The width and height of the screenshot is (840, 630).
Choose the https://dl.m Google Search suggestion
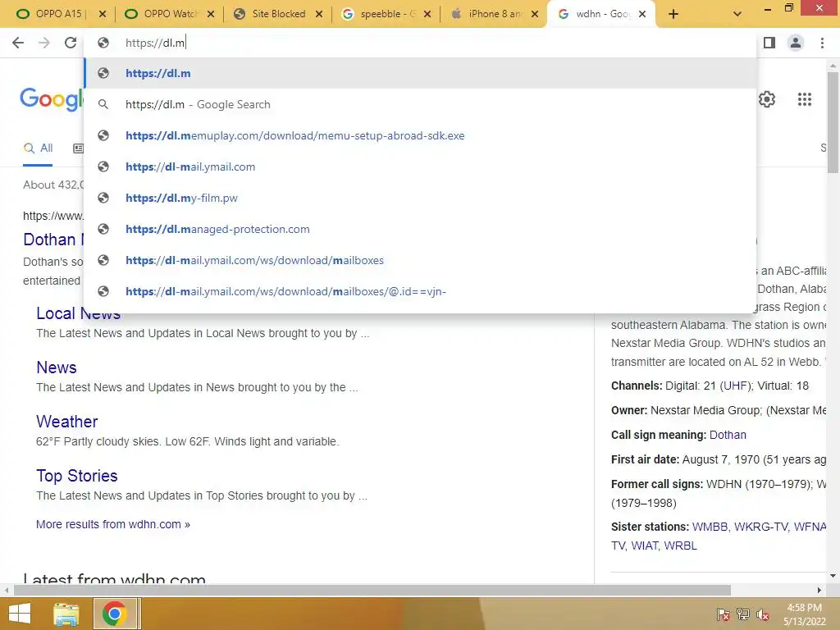pyautogui.click(x=420, y=104)
